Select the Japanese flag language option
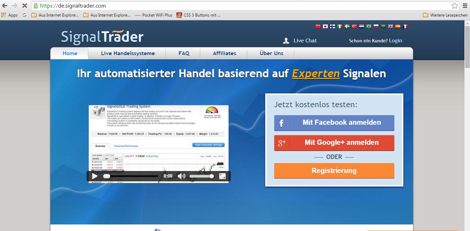This screenshot has height=231, width=470. tap(325, 26)
